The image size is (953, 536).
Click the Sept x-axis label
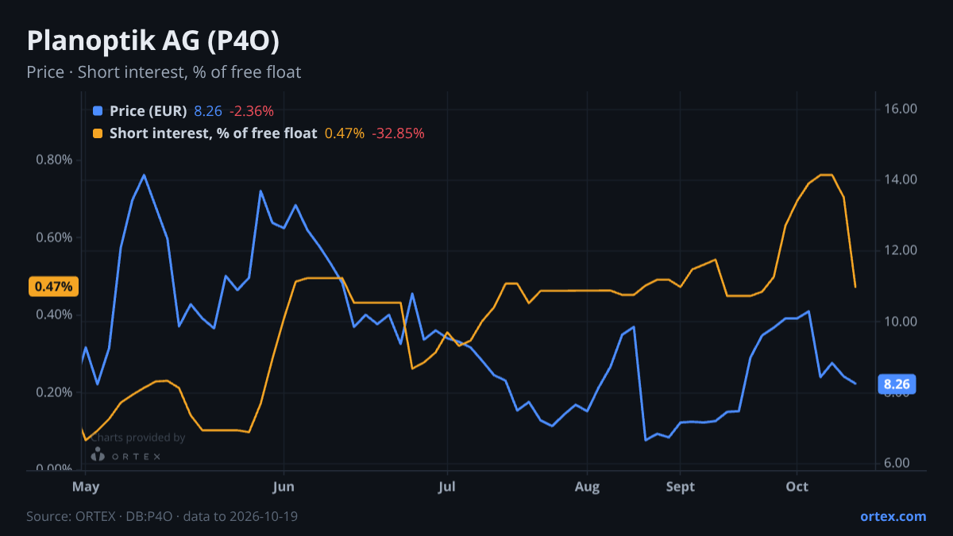(x=680, y=486)
